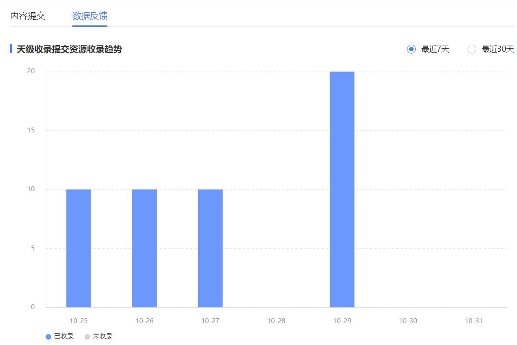Click the tall 10-29 bar
517x345 pixels.
pos(342,189)
